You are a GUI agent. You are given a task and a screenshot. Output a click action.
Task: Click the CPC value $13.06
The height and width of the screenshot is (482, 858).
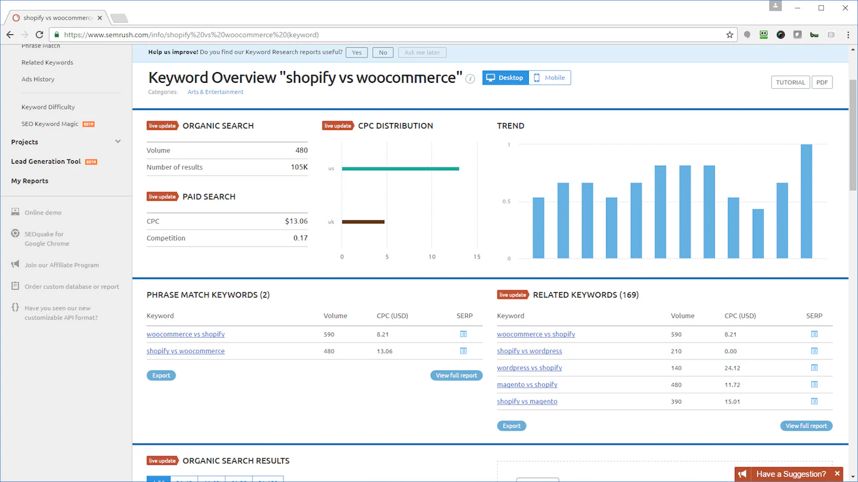coord(296,221)
